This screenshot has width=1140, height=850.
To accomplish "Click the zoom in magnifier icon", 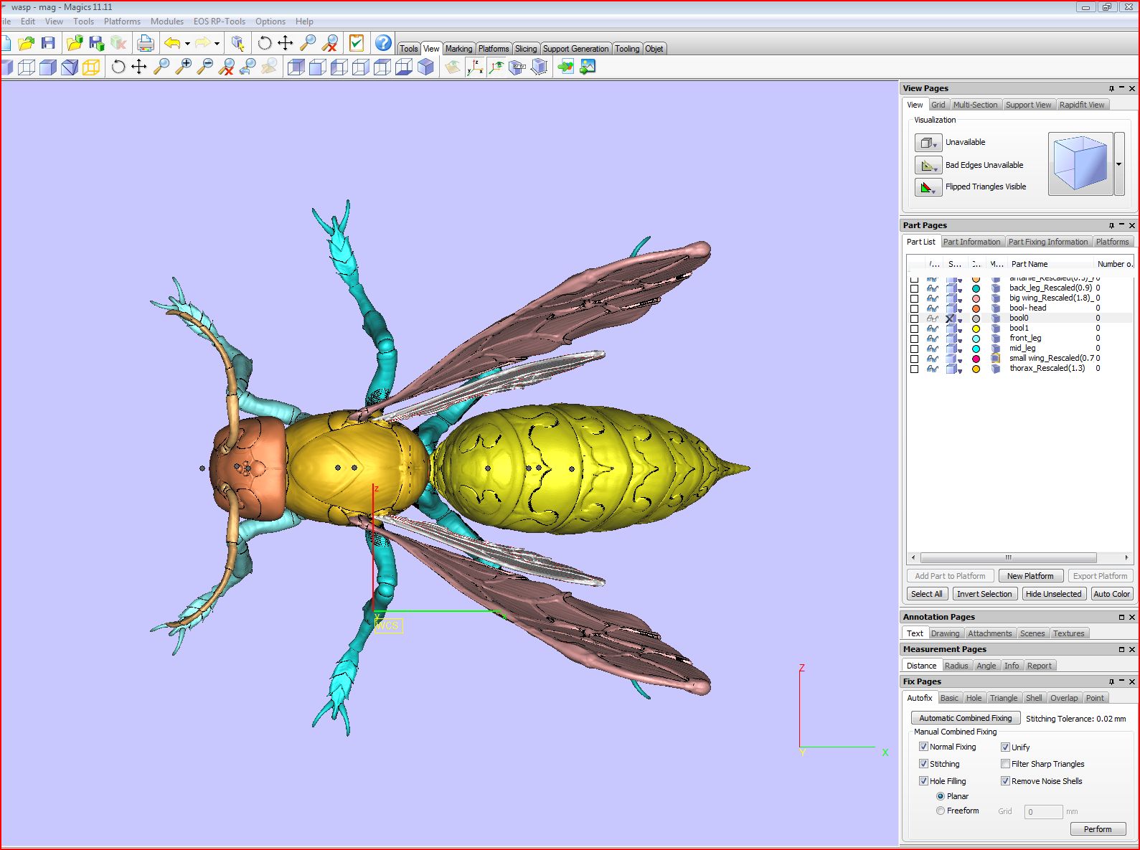I will [184, 67].
